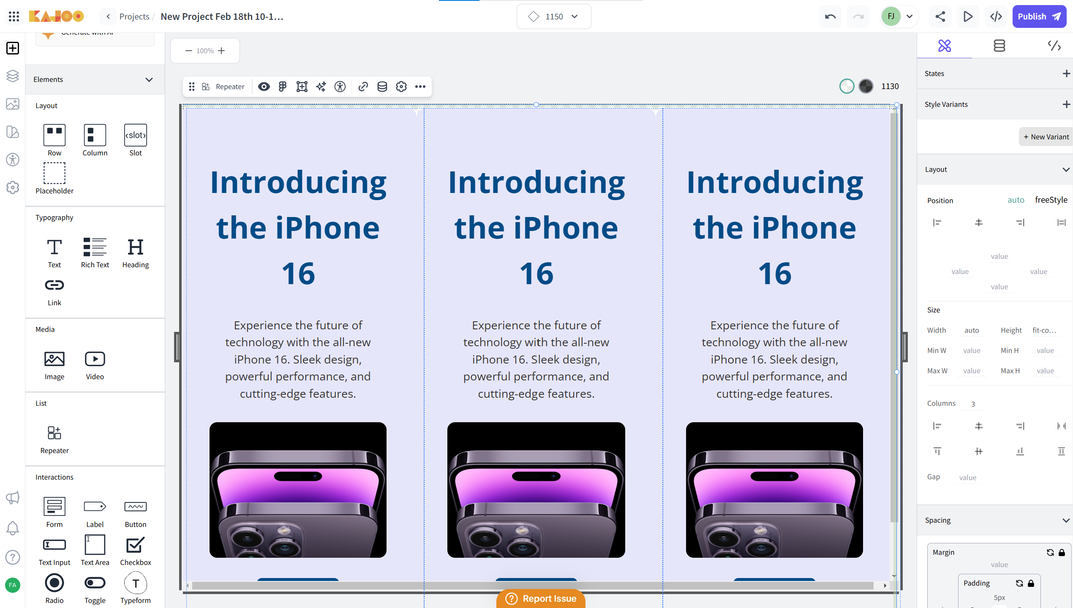1073x608 pixels.
Task: Open the AI sparkle tool in toolbar
Action: [321, 87]
